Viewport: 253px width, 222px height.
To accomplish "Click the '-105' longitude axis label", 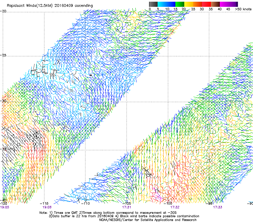I will (126, 204).
